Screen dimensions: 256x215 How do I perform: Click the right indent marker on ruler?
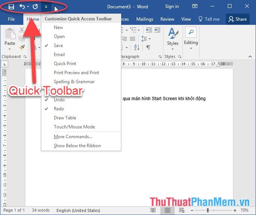(x=218, y=65)
